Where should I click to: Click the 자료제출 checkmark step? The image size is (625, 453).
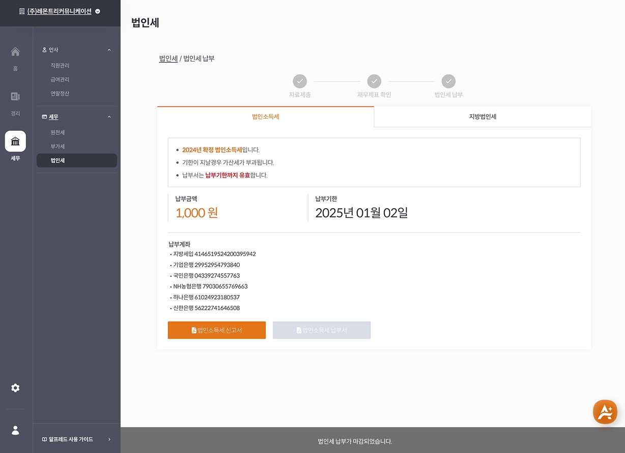click(x=299, y=81)
